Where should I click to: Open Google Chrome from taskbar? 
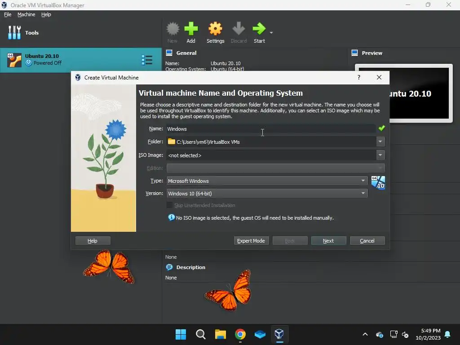(240, 334)
